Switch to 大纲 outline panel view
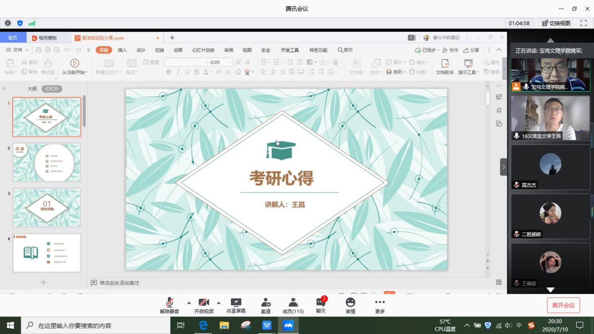Screen dimensions: 594x334 [x=32, y=89]
